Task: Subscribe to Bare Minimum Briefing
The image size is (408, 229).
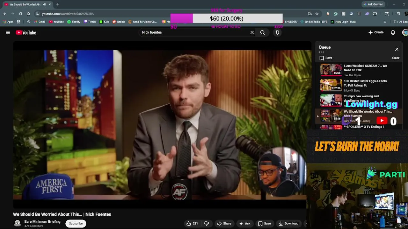Action: 76,224
